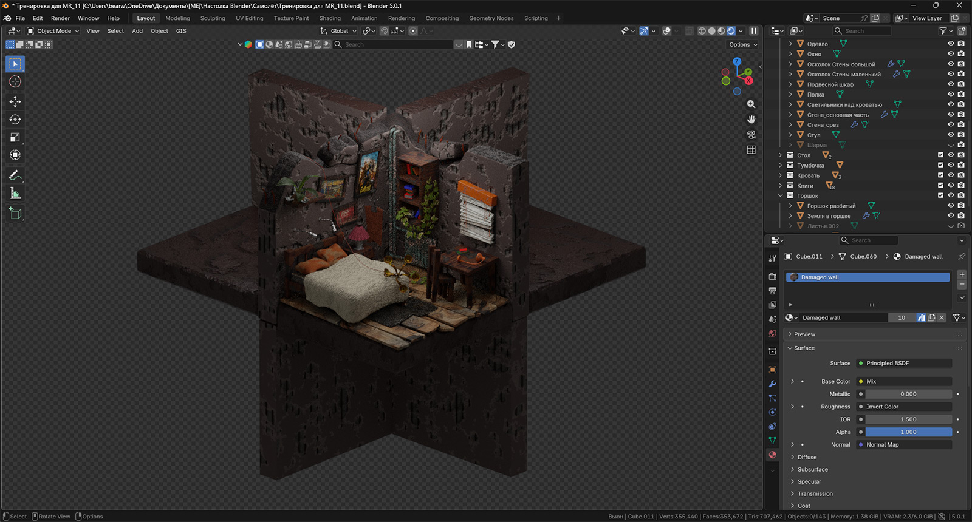The width and height of the screenshot is (972, 522).
Task: Uncheck the Кровать collection checkbox
Action: click(940, 175)
